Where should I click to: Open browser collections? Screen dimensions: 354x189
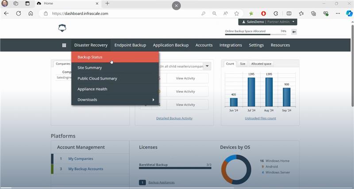pos(313,14)
